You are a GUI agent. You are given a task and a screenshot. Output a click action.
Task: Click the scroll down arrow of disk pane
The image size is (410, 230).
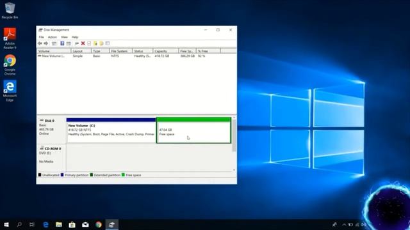tap(234, 170)
